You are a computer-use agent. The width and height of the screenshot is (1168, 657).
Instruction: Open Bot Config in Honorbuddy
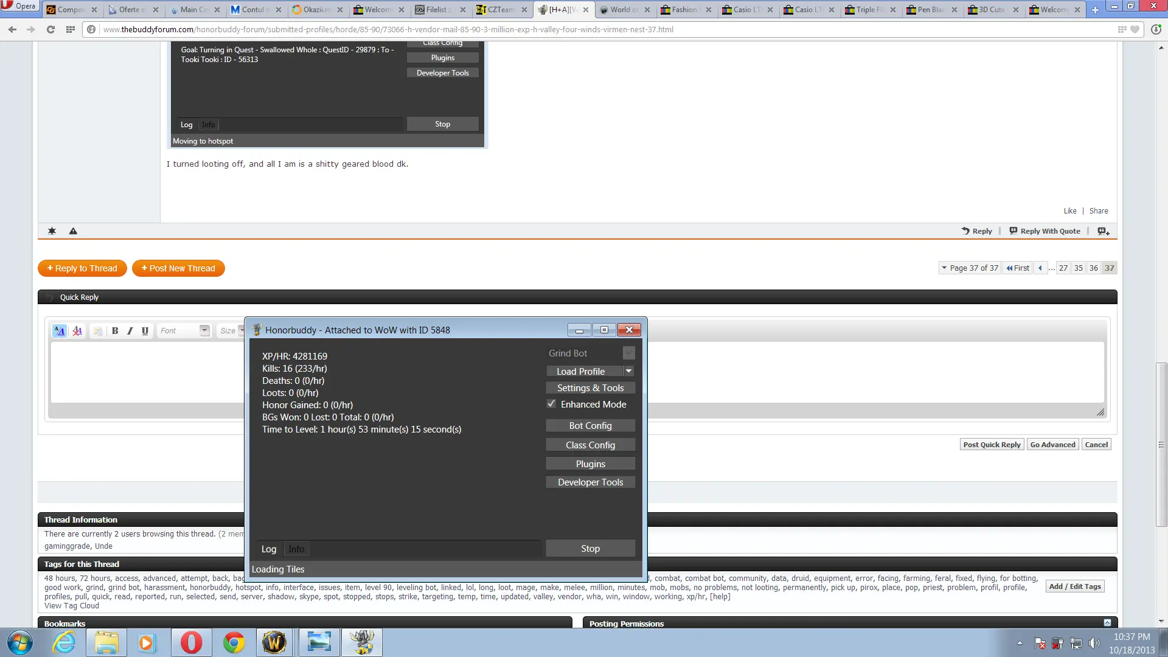pyautogui.click(x=590, y=426)
